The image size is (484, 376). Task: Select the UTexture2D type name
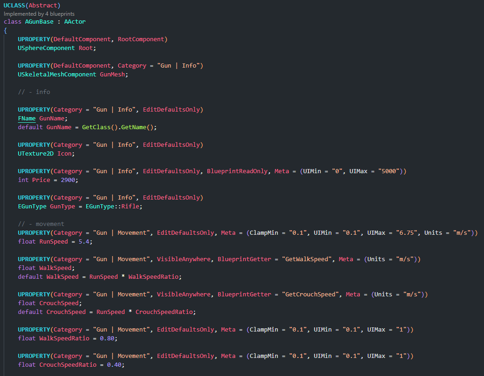pos(36,153)
